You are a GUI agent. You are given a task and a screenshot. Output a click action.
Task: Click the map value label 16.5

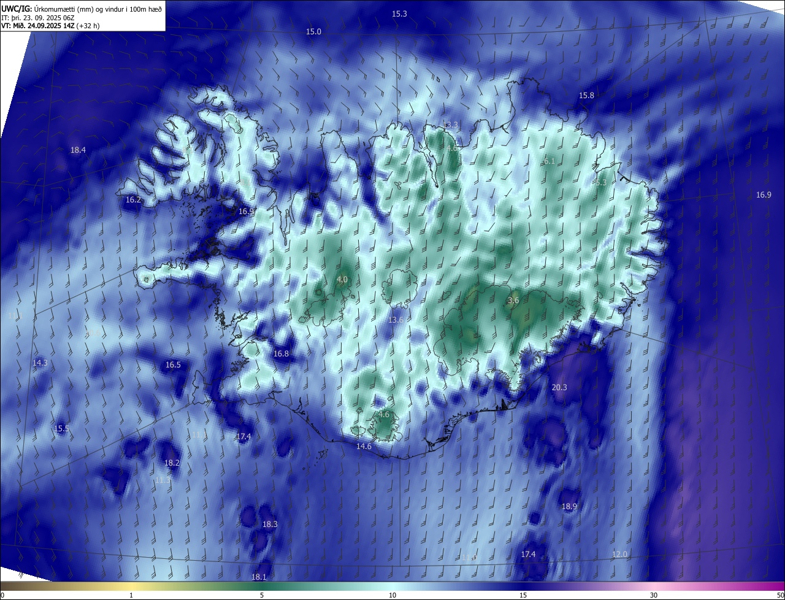coord(173,365)
